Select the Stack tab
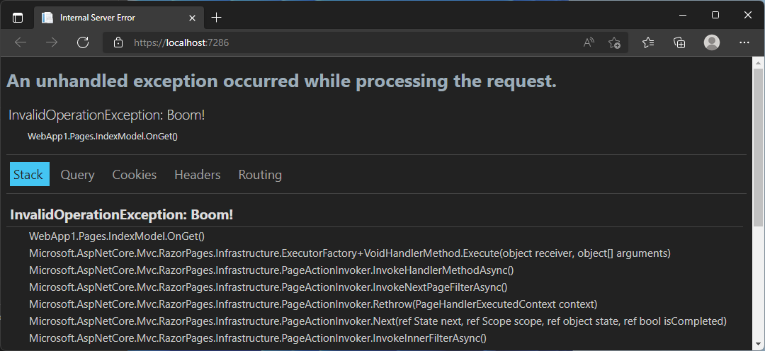This screenshot has width=765, height=351. tap(30, 174)
